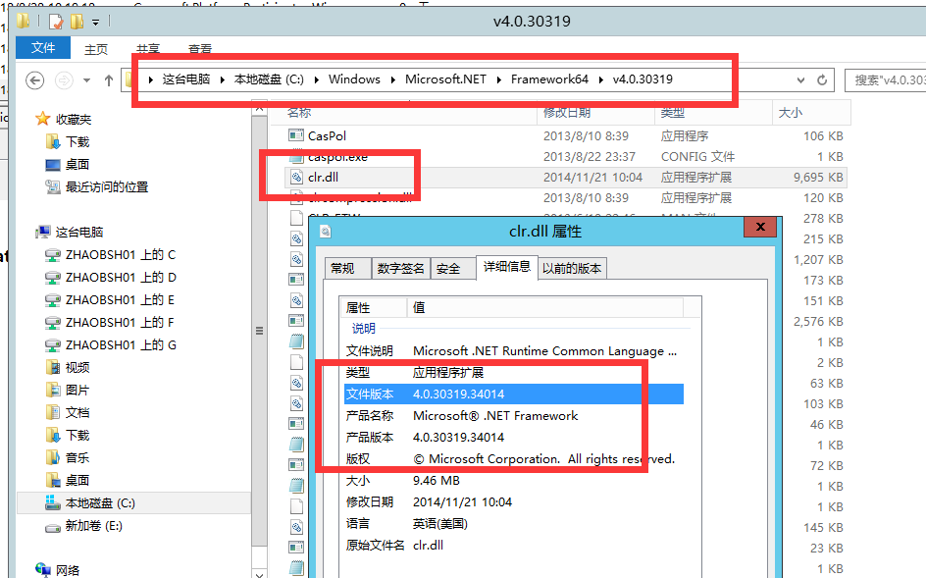Select the CasPol application file
926x578 pixels.
point(327,136)
